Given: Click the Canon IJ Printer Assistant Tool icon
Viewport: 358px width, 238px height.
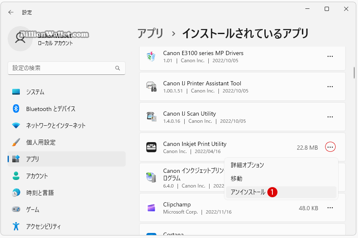Looking at the screenshot, I should pos(151,87).
